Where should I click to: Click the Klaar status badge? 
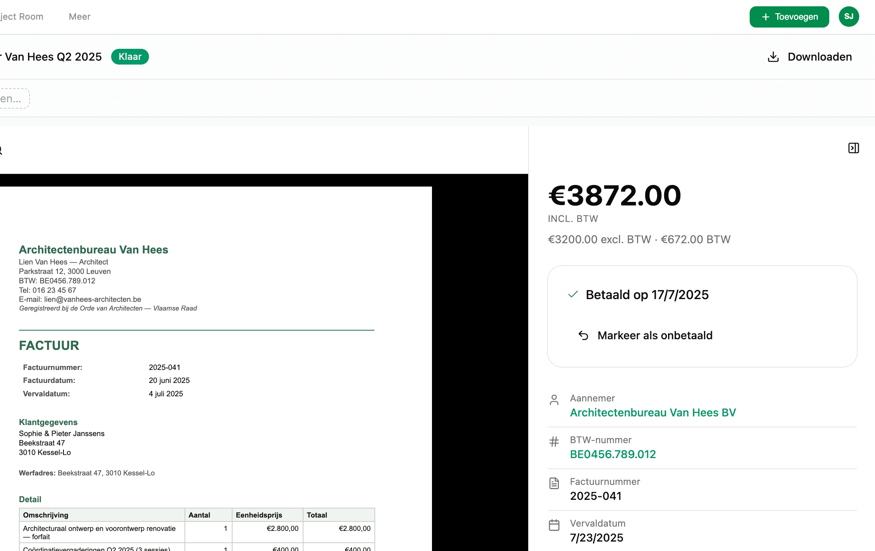[130, 57]
